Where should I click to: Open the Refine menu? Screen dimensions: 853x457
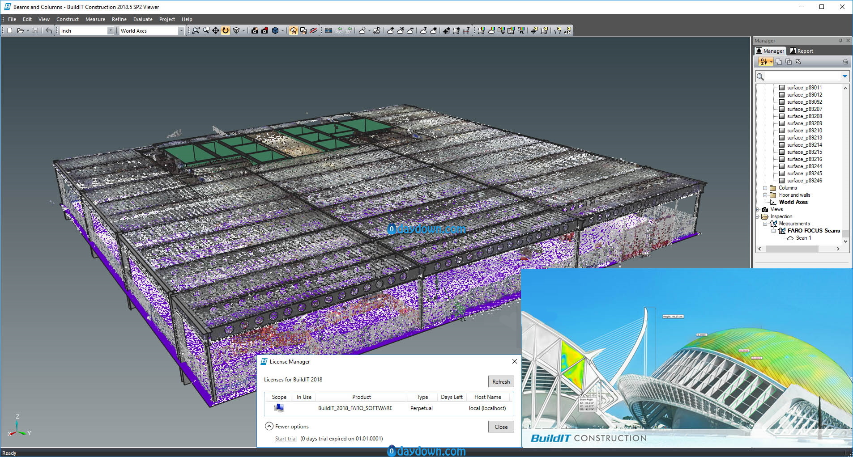(119, 19)
